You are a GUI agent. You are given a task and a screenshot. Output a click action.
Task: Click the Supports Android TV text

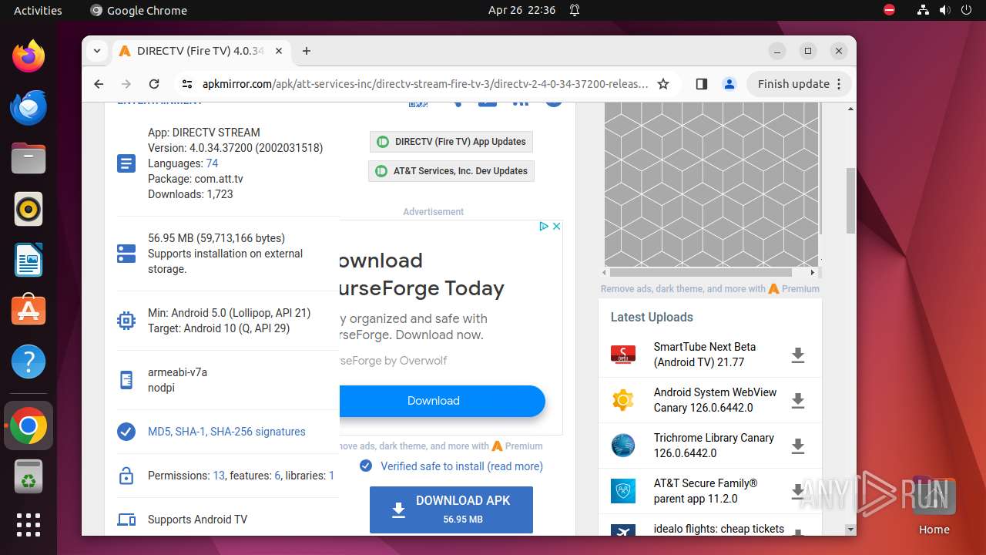point(198,520)
